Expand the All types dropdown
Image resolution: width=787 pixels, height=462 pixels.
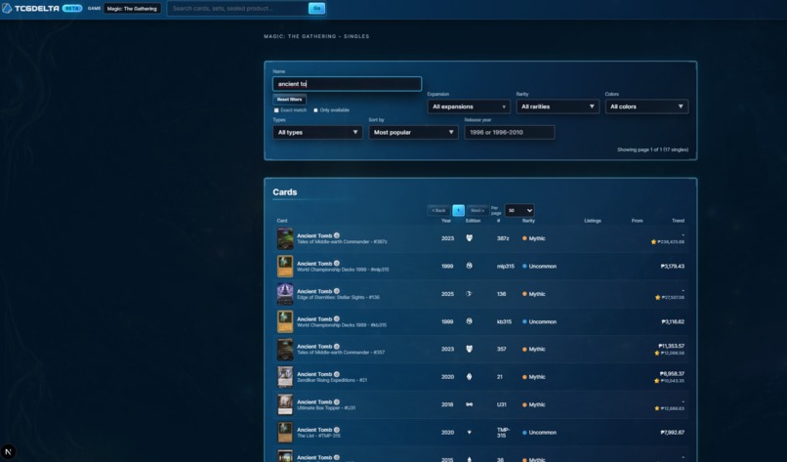317,132
